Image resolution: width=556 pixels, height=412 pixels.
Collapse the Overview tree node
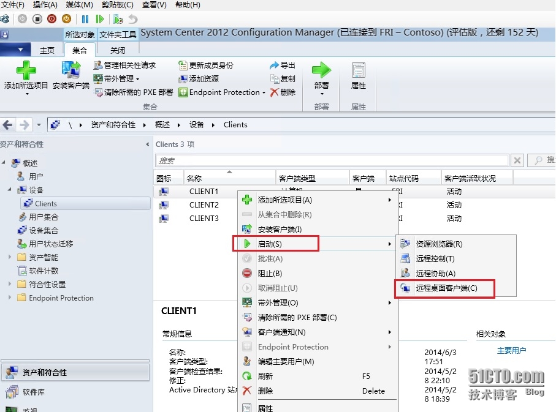pyautogui.click(x=4, y=162)
